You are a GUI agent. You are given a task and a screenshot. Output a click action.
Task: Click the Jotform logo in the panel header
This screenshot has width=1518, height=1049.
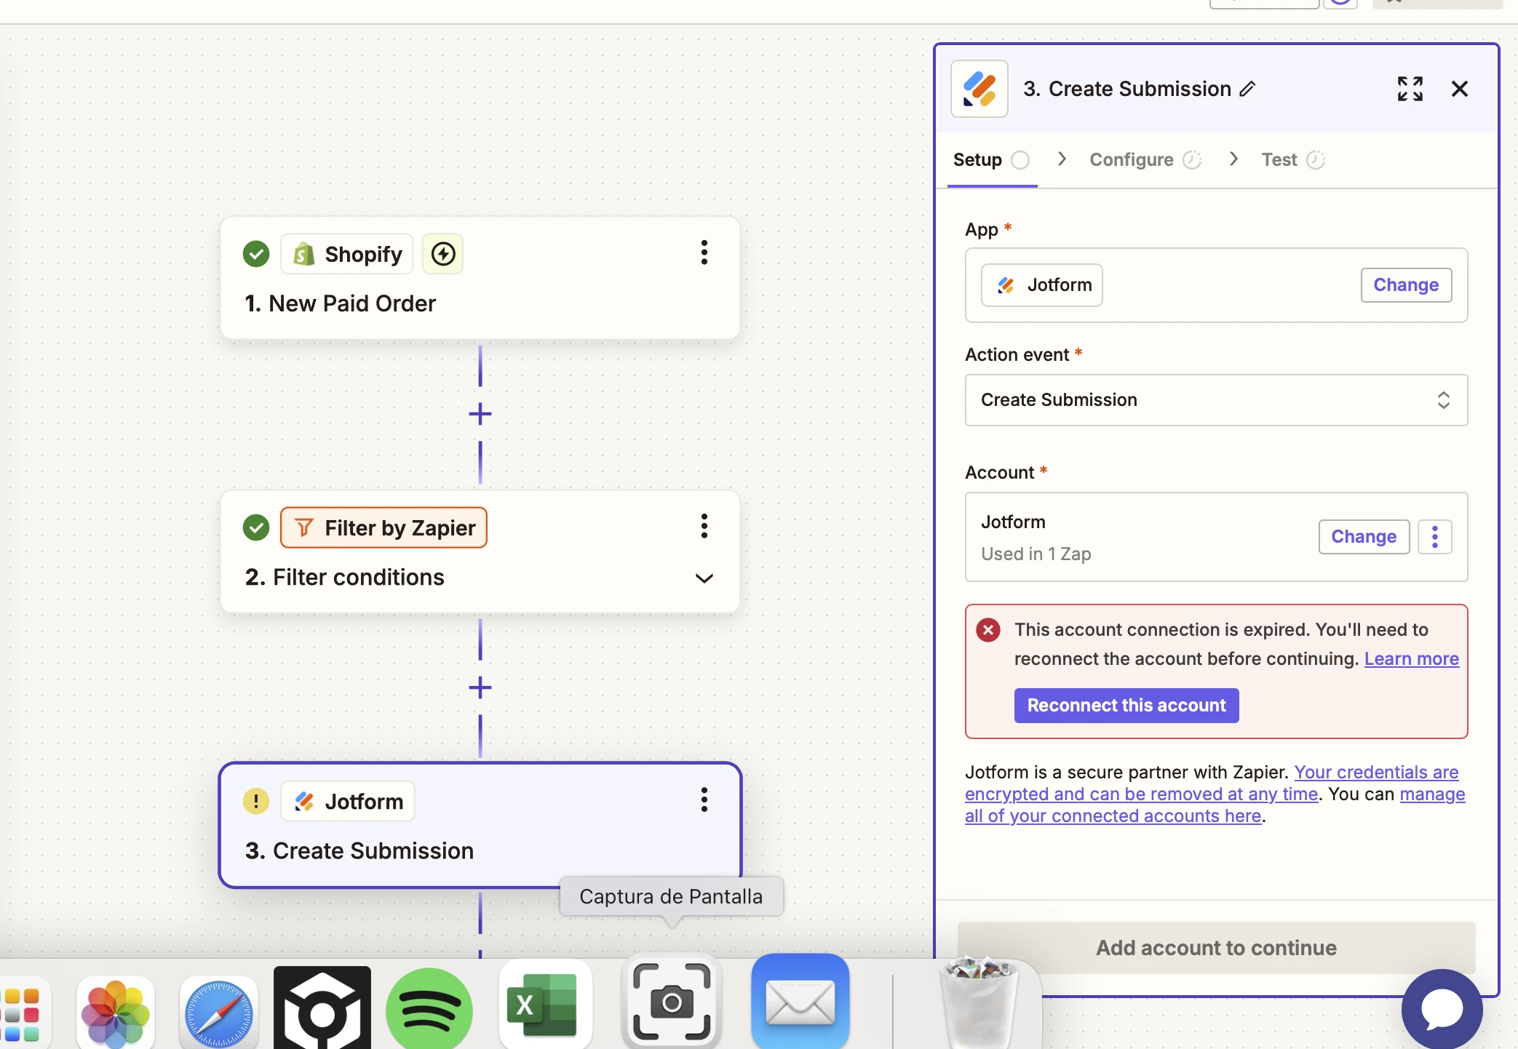[978, 88]
